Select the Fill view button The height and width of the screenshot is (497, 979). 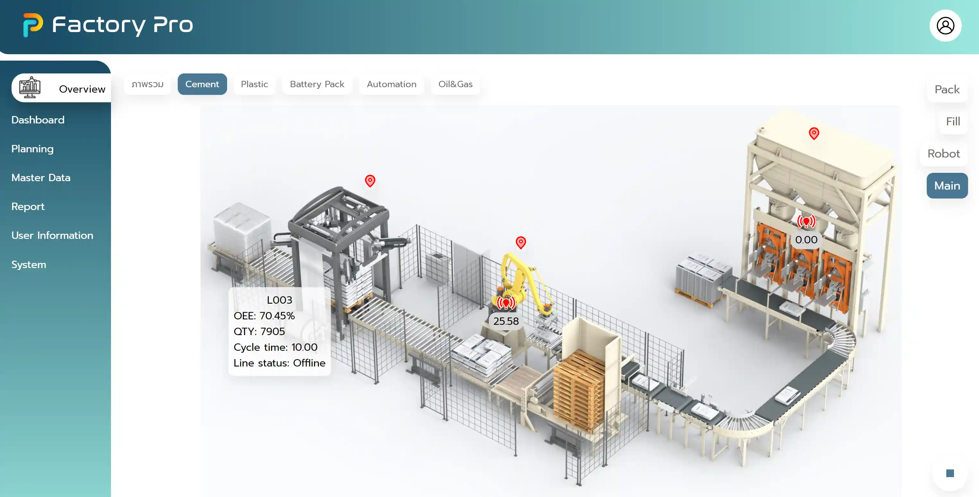(x=953, y=121)
